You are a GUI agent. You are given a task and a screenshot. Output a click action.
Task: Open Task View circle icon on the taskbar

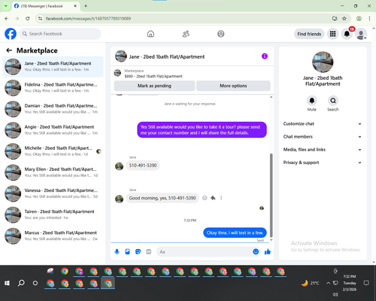(35, 283)
